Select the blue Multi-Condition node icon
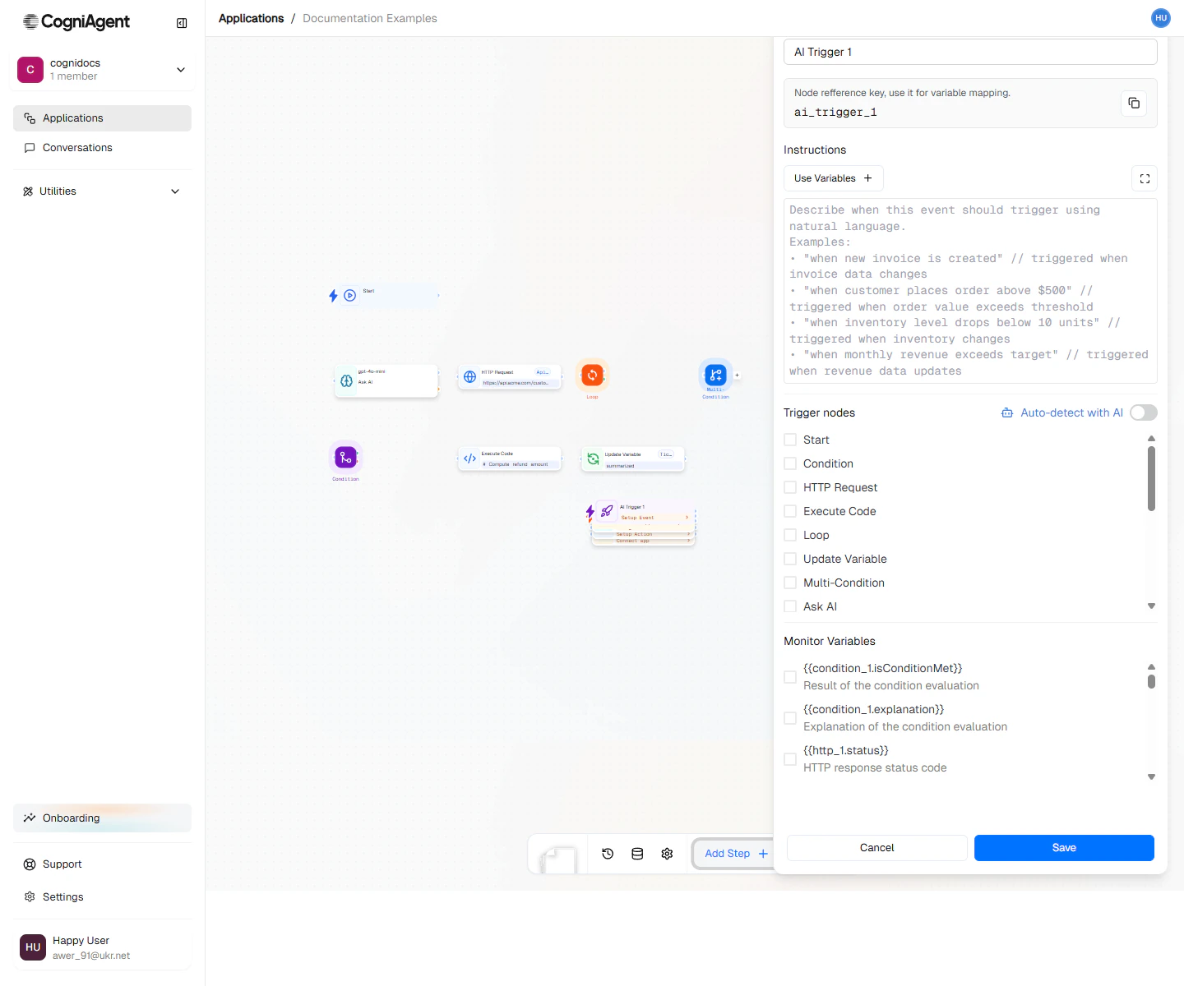This screenshot has height=986, width=1184. (x=715, y=376)
